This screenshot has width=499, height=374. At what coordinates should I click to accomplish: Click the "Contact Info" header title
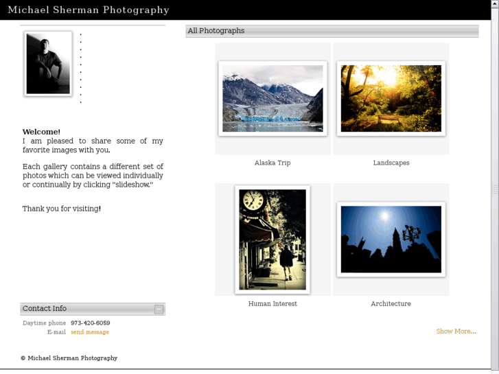pos(45,309)
